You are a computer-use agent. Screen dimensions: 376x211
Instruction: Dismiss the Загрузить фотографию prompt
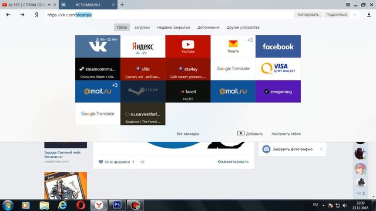321,149
